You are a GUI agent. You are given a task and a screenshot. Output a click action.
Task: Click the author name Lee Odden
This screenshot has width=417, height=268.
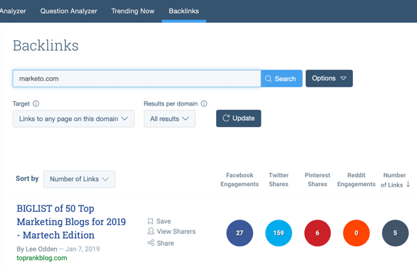coord(41,249)
